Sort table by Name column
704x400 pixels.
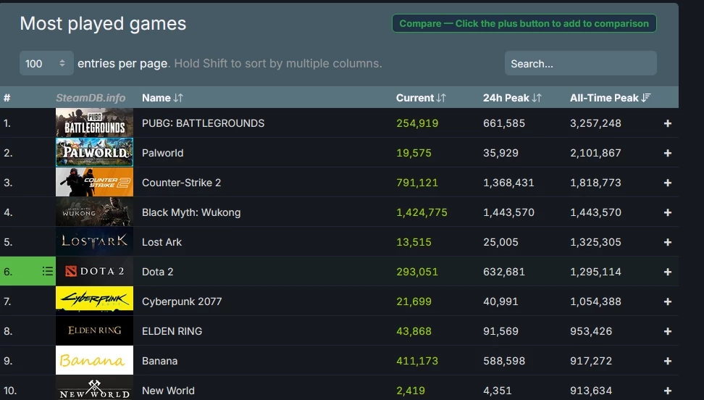(162, 98)
